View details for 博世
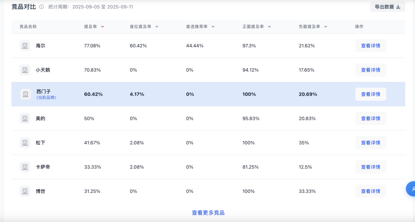The height and width of the screenshot is (222, 415). pos(370,191)
